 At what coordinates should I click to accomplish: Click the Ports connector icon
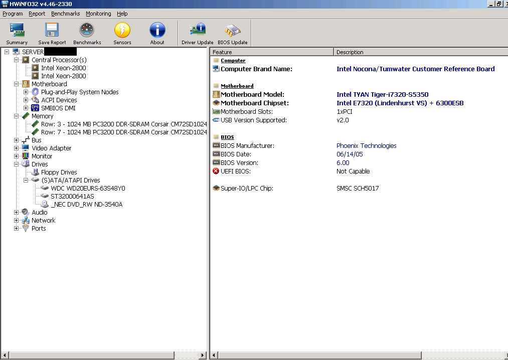(26, 228)
